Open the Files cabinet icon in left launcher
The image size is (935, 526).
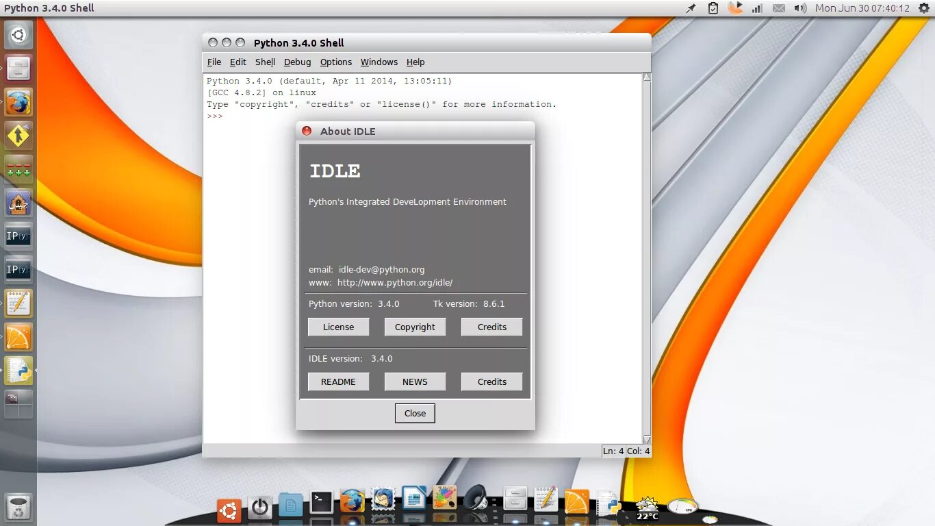18,68
